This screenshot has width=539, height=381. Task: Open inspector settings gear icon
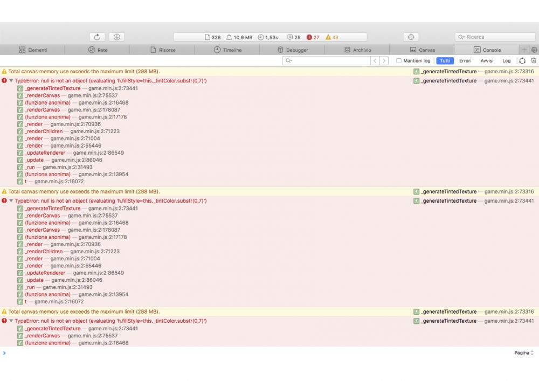pyautogui.click(x=534, y=50)
